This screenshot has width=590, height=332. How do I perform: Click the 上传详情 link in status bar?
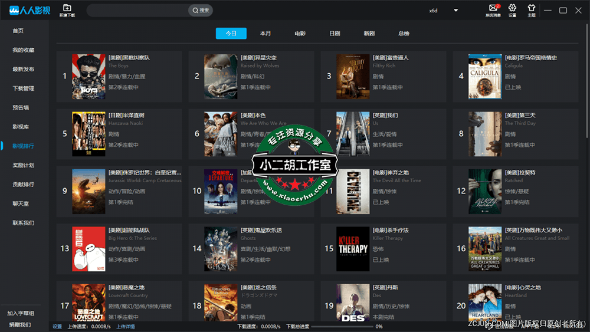[125, 326]
